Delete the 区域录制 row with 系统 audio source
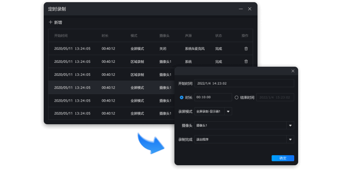The image size is (341, 170). (246, 61)
